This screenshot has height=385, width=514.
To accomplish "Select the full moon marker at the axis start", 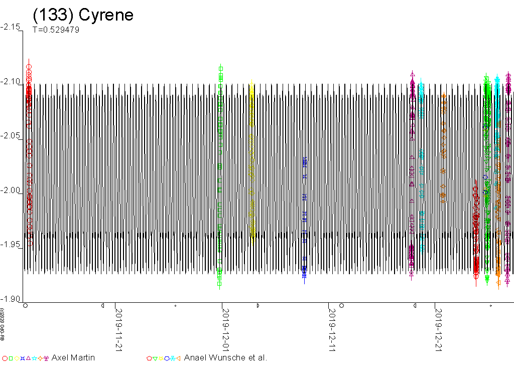I will [x=25, y=306].
